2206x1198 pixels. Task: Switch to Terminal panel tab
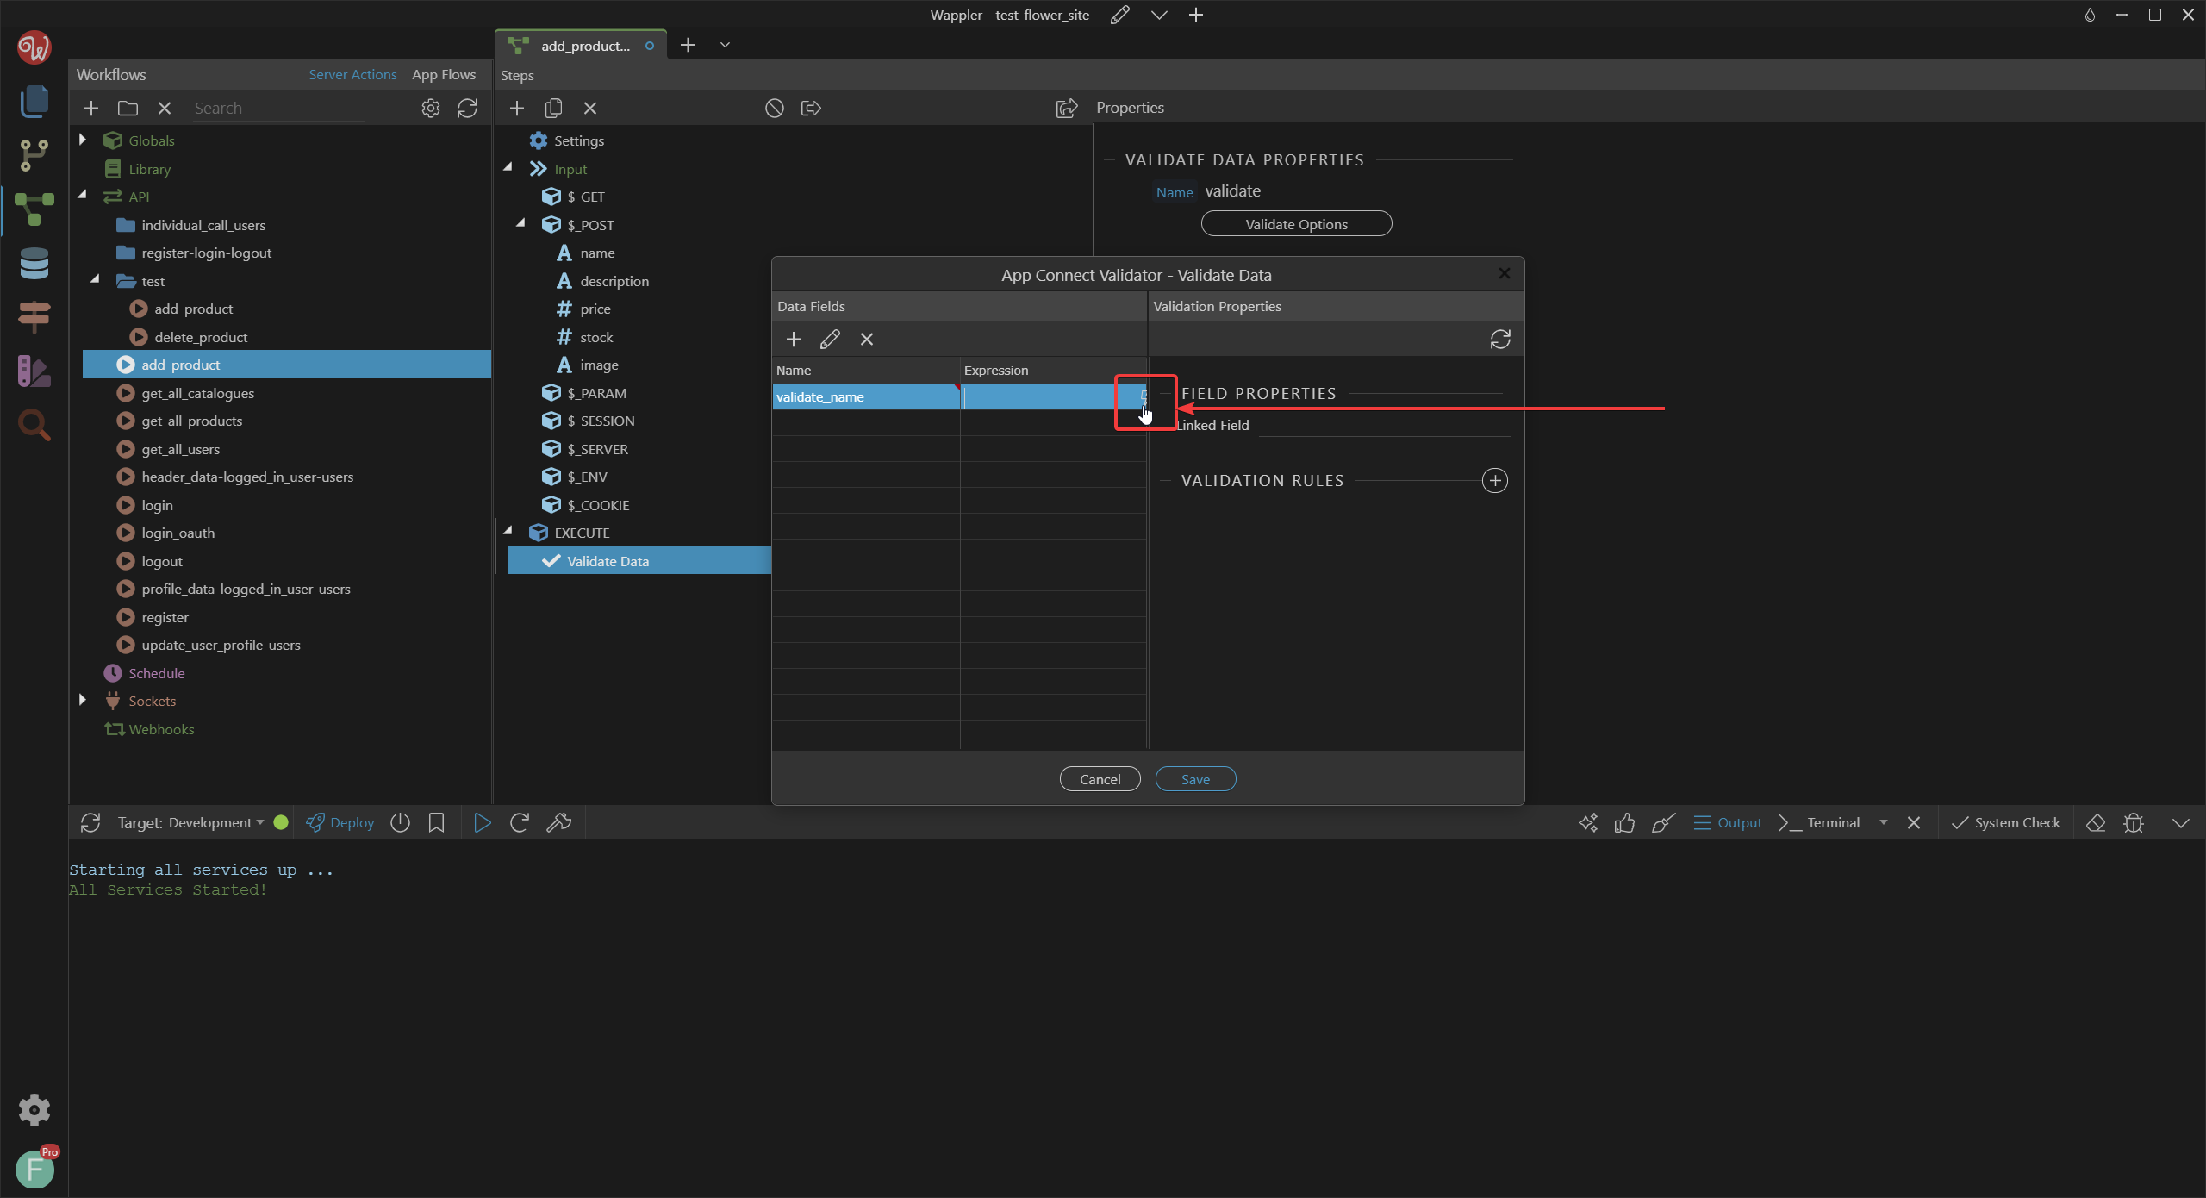coord(1820,823)
